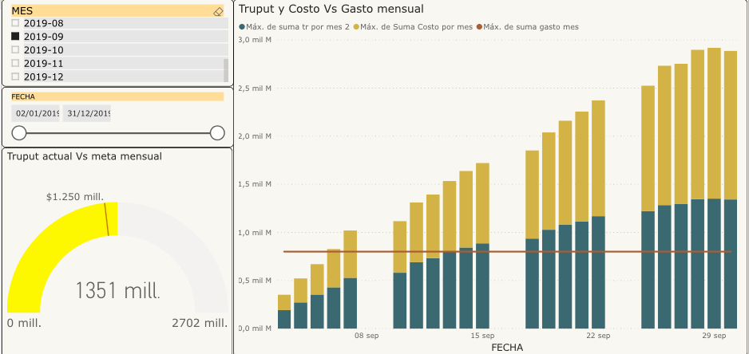Click the $1.250 mill. target line on gauge
The image size is (749, 354).
coord(106,219)
